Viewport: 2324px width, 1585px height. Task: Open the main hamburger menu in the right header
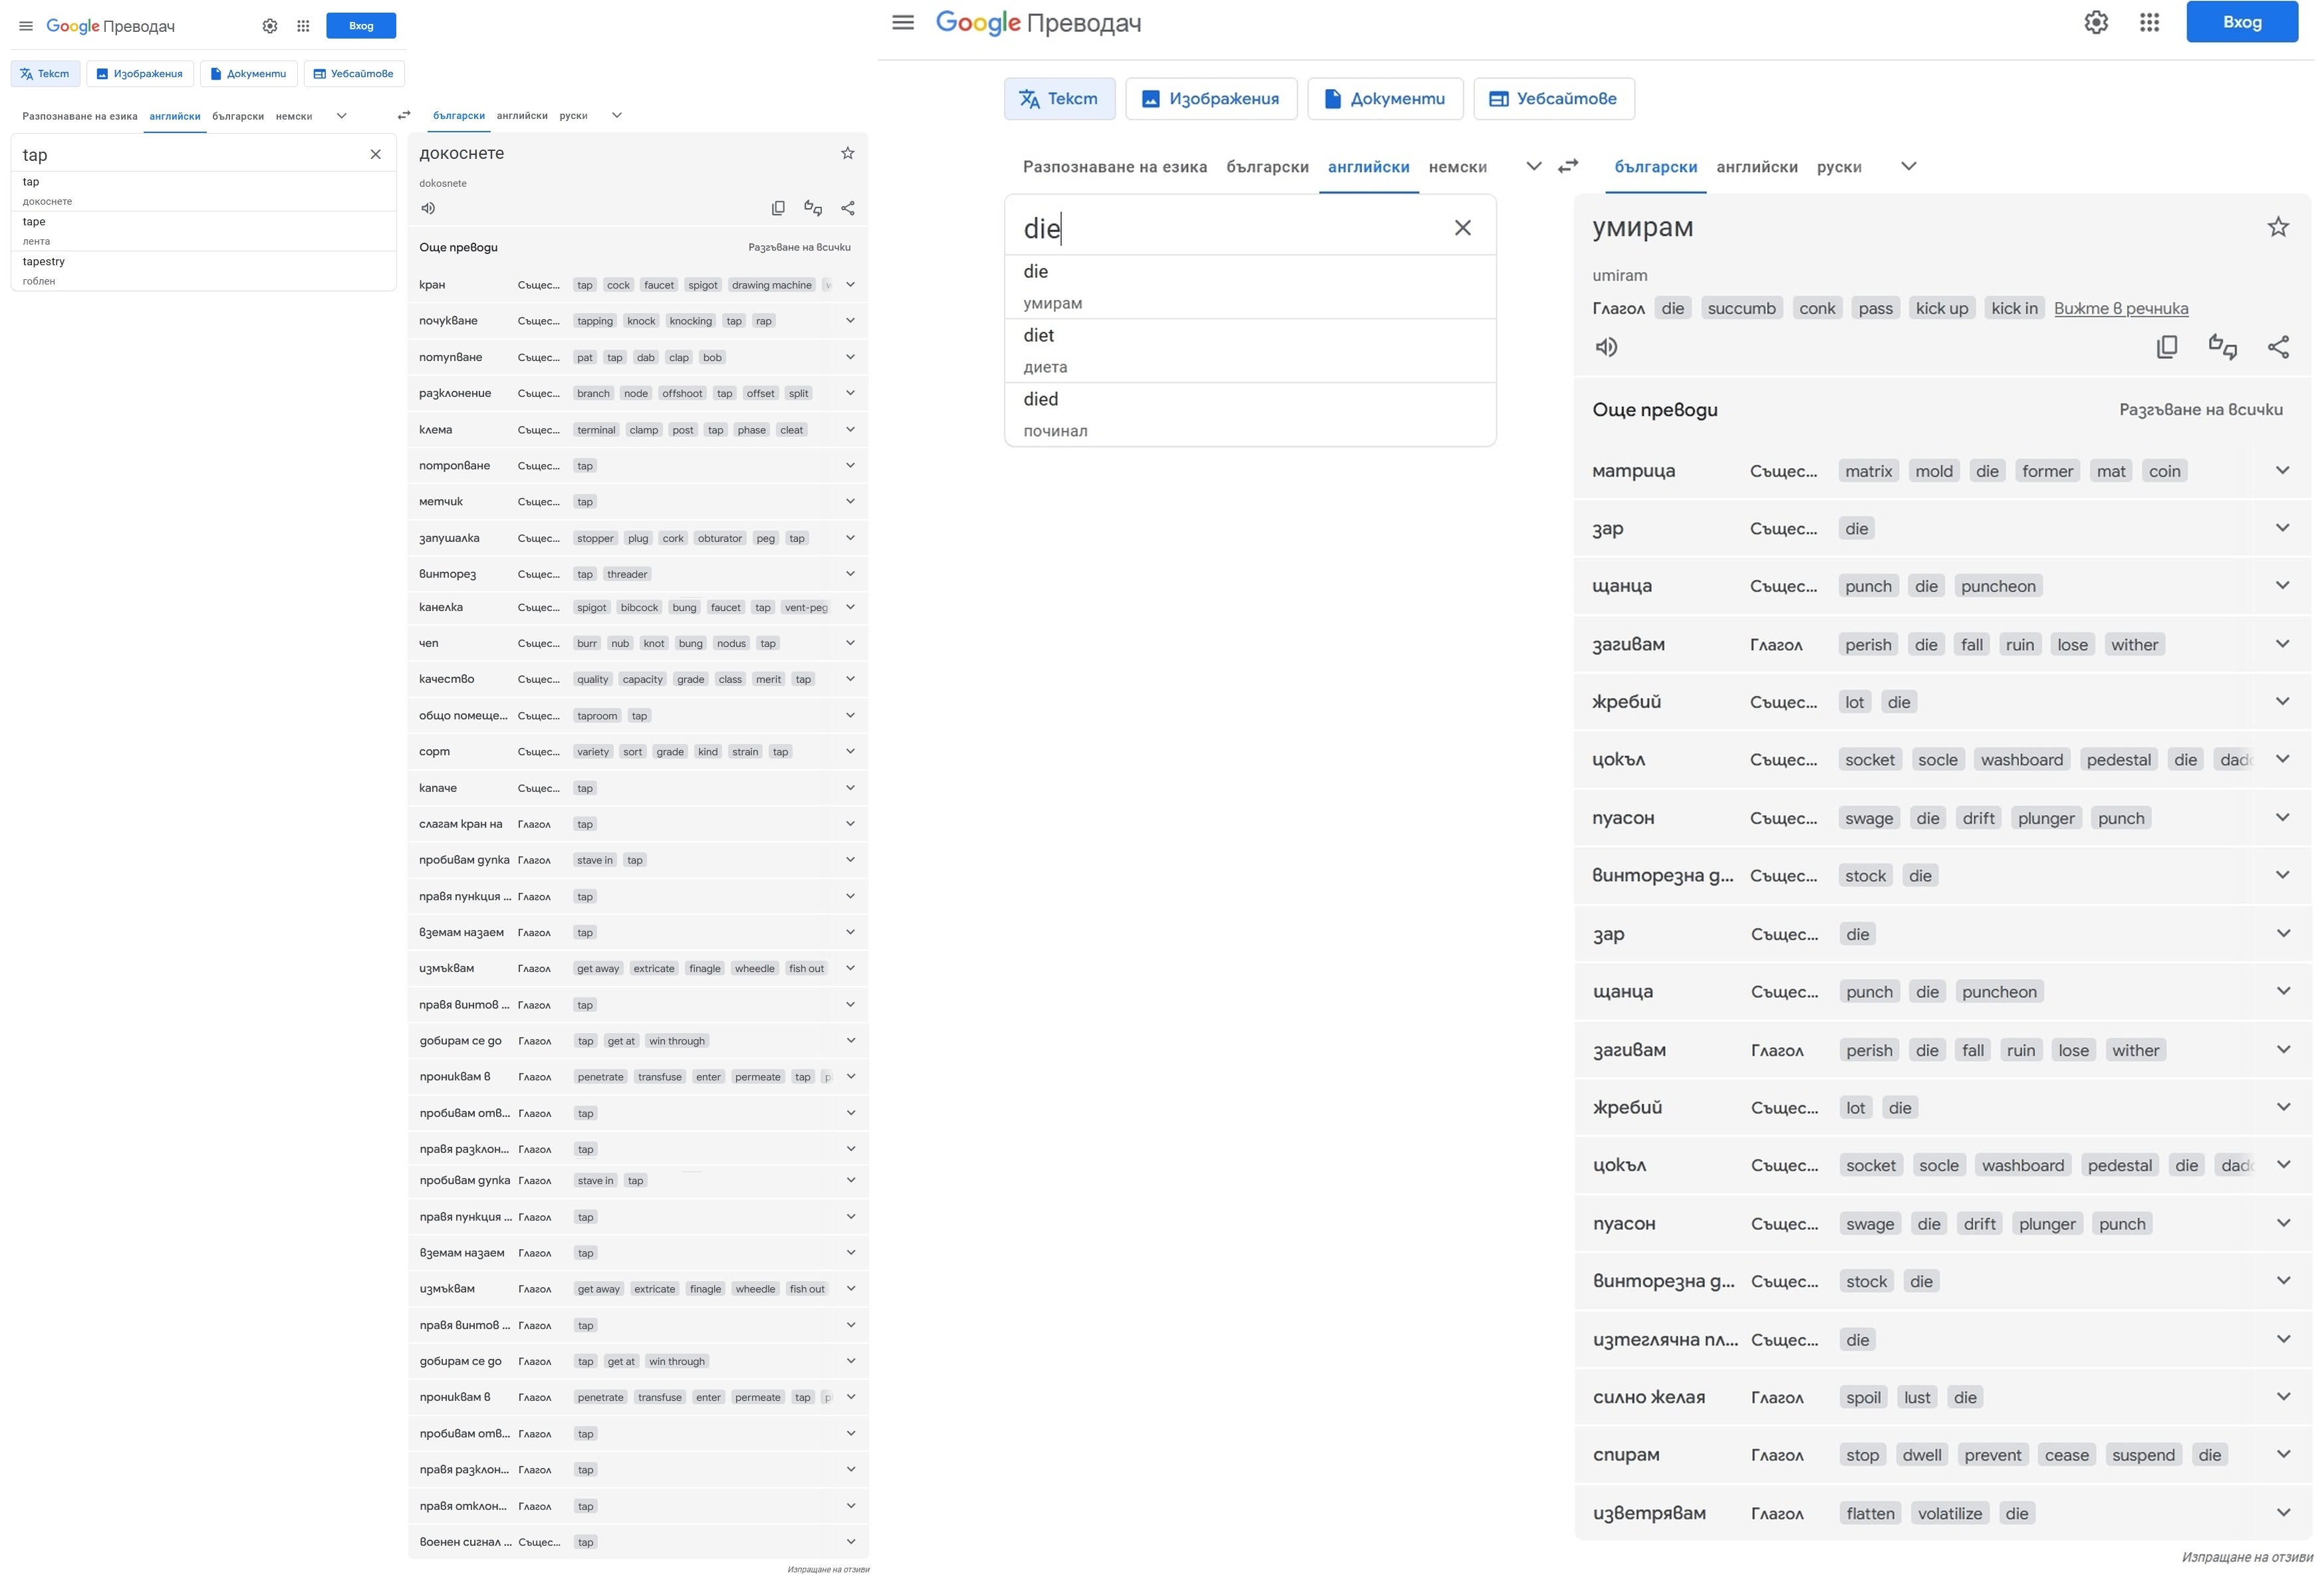click(x=903, y=22)
